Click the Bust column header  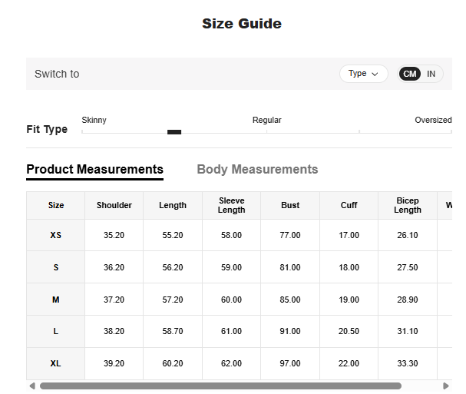click(290, 205)
